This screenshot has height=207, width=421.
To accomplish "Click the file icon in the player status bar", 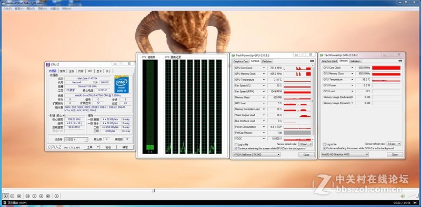I will [x=5, y=203].
